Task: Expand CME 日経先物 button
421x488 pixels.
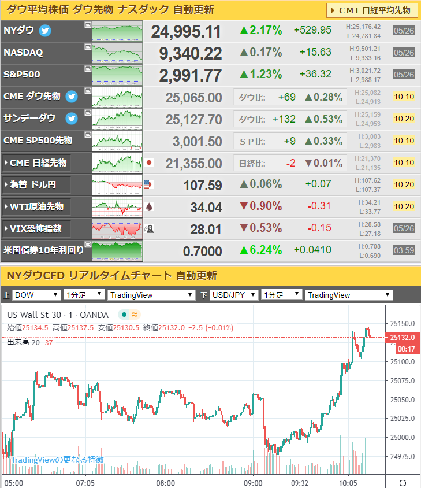Action: pos(36,163)
